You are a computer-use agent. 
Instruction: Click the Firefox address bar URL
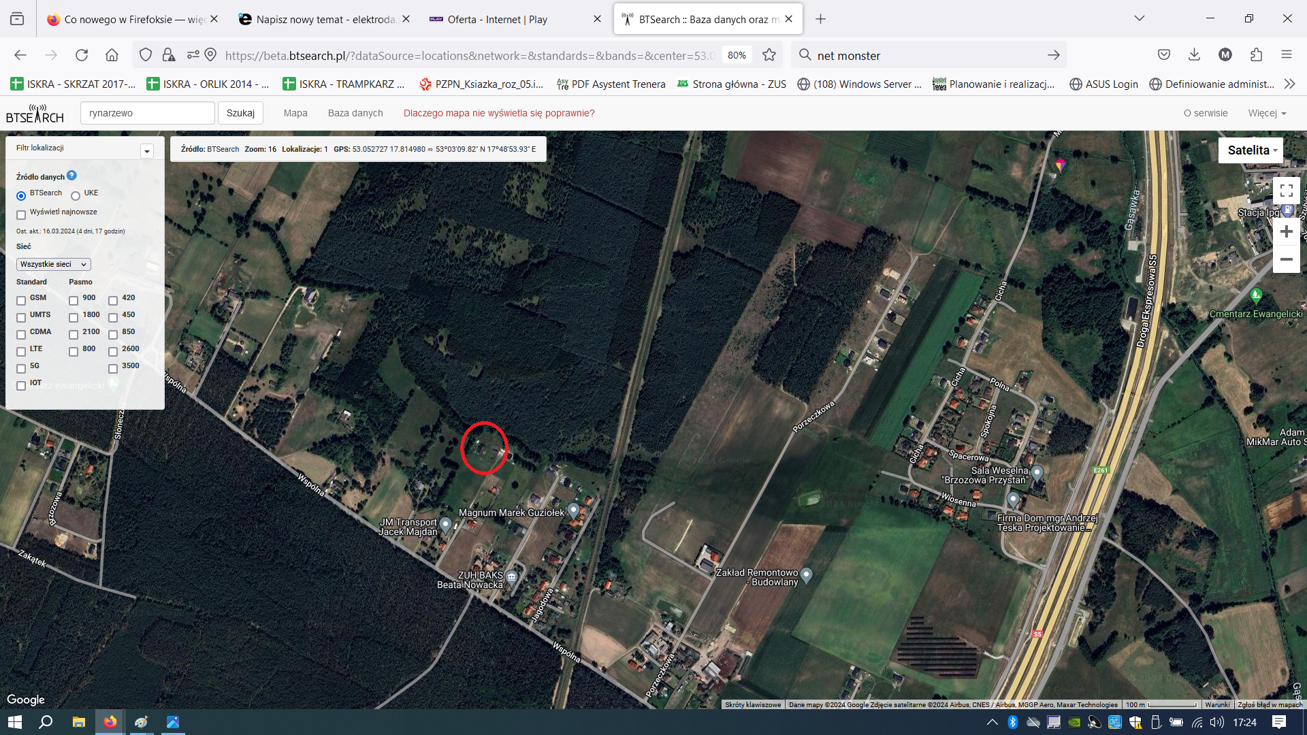point(470,55)
